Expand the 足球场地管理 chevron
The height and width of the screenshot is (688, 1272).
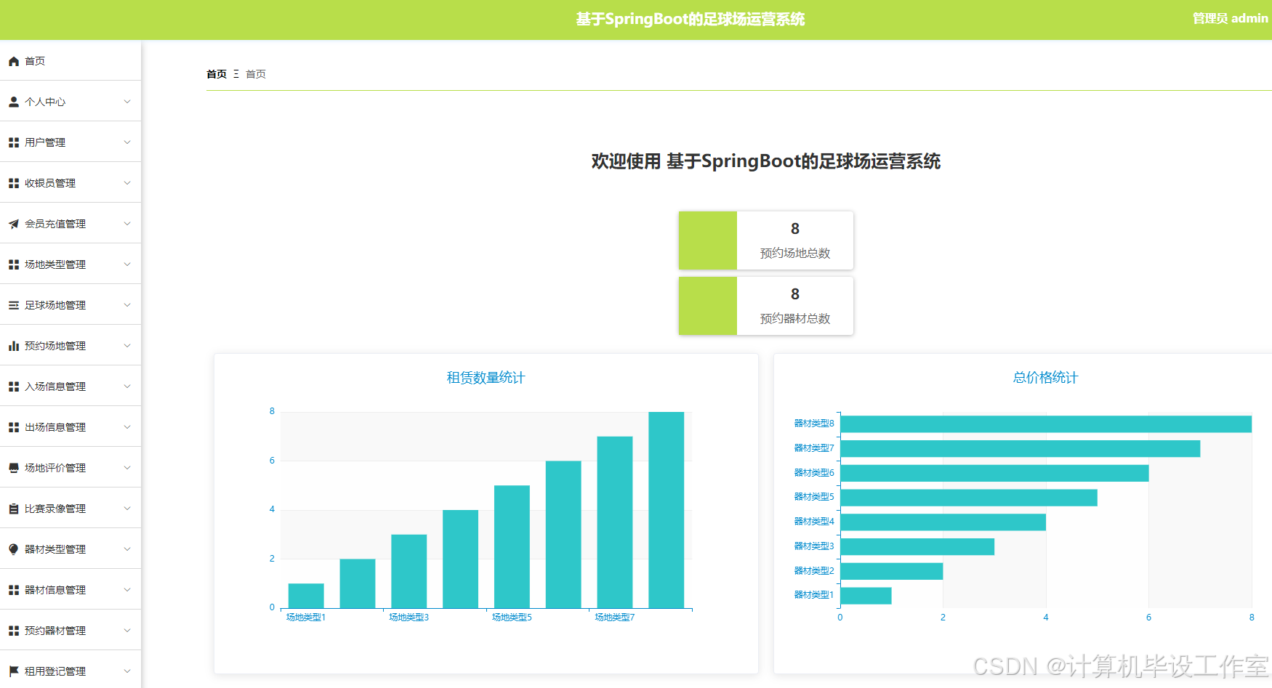pos(127,305)
